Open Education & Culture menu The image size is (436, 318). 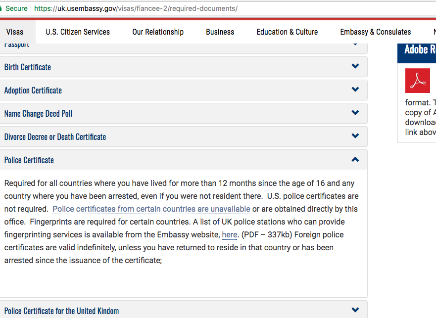(x=287, y=32)
